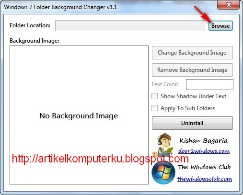Screen dimensions: 243x195
Task: Click The Windows Club title text
Action: 204,167
